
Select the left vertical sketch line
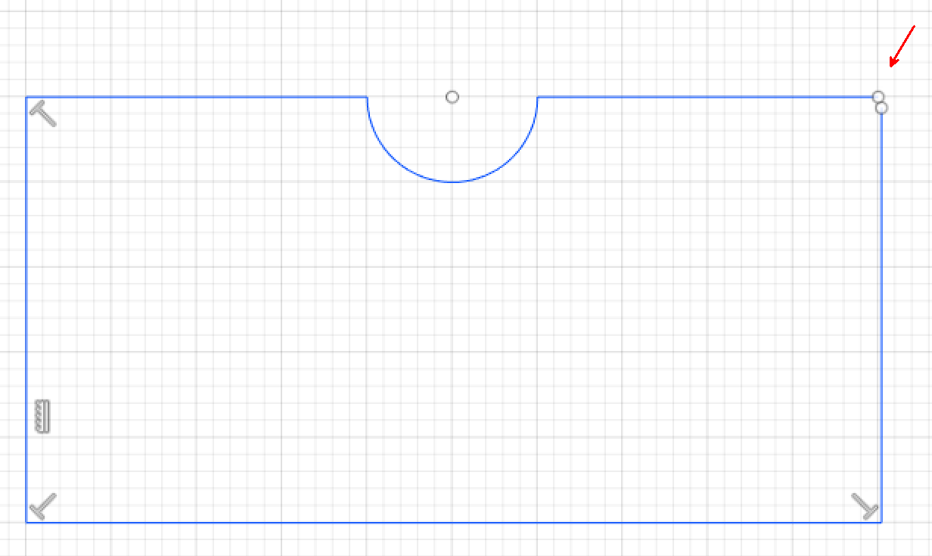pyautogui.click(x=26, y=309)
